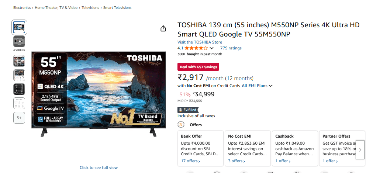This screenshot has width=373, height=173.
Task: Open the All EMI Plans dropdown
Action: coord(257,86)
